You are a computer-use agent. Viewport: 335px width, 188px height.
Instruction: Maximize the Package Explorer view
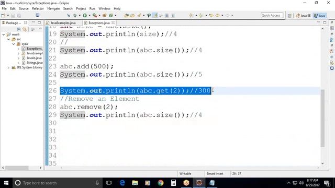(39, 22)
